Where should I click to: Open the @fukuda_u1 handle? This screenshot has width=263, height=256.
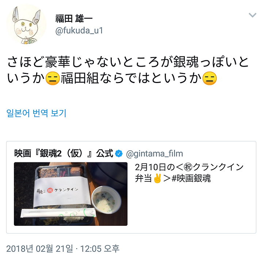coord(79,31)
